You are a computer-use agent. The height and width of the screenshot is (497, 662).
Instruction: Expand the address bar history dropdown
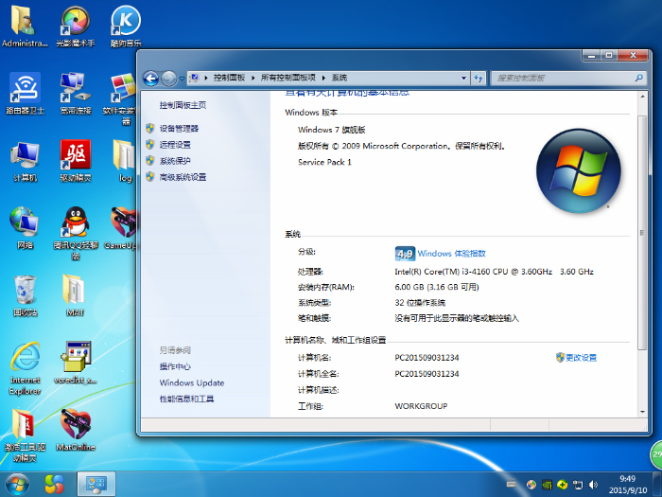tap(465, 78)
